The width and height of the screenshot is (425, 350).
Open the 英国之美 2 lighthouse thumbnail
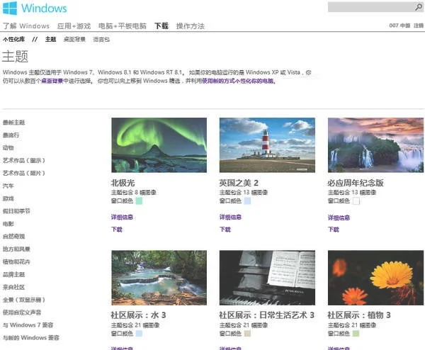click(x=267, y=145)
